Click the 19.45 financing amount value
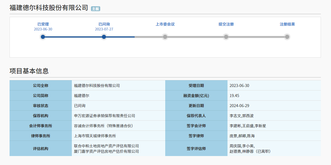This screenshot has height=165, width=331. pyautogui.click(x=235, y=96)
